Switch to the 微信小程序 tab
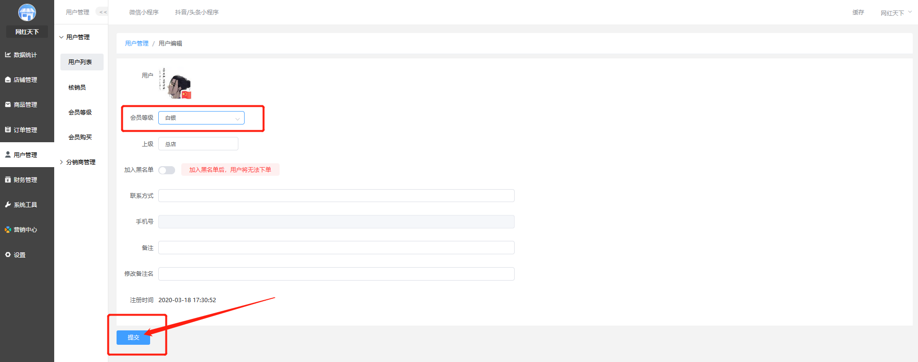 144,12
